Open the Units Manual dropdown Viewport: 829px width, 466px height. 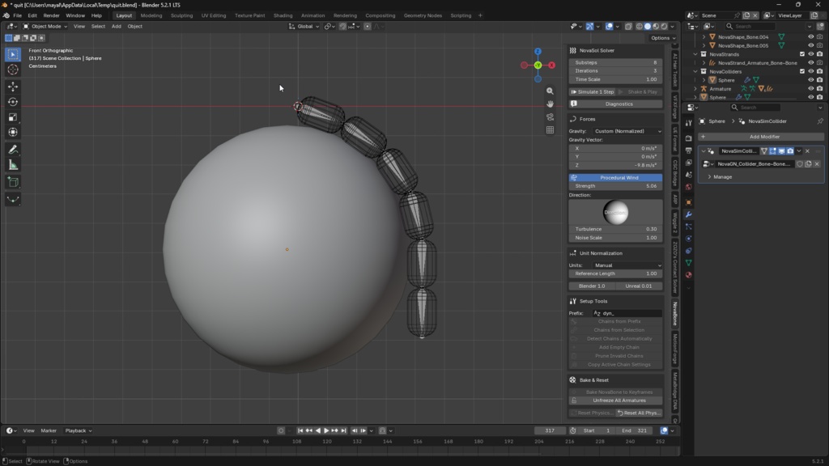[x=627, y=265]
